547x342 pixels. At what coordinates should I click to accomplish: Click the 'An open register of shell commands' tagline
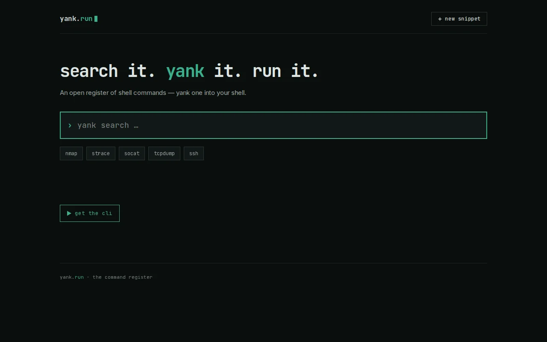153,93
